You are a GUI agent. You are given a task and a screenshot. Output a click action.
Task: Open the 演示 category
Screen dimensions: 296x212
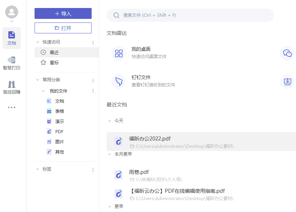pyautogui.click(x=49, y=121)
